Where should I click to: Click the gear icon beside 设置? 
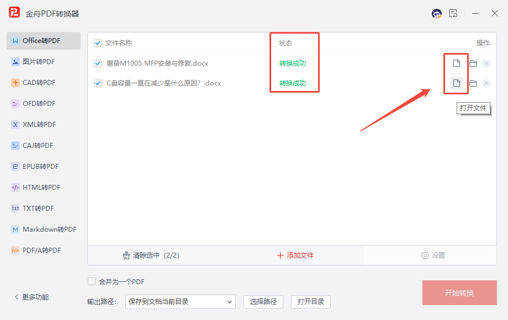[x=425, y=255]
